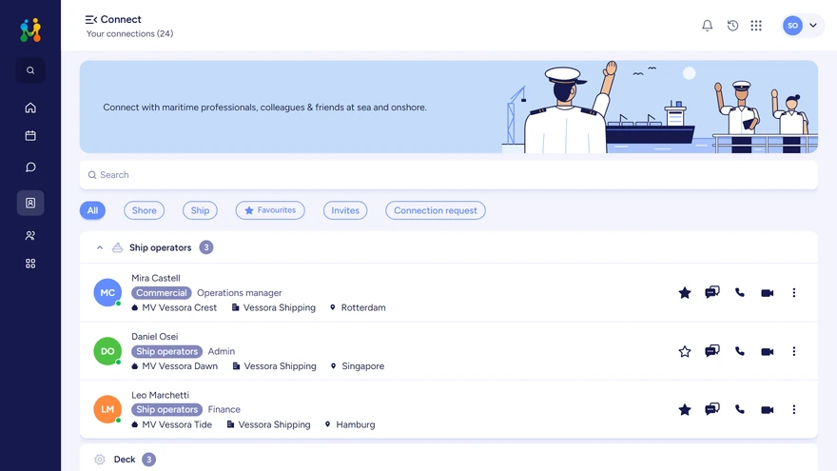
Task: Click the LM avatar of Leo Marchetti
Action: pos(107,409)
